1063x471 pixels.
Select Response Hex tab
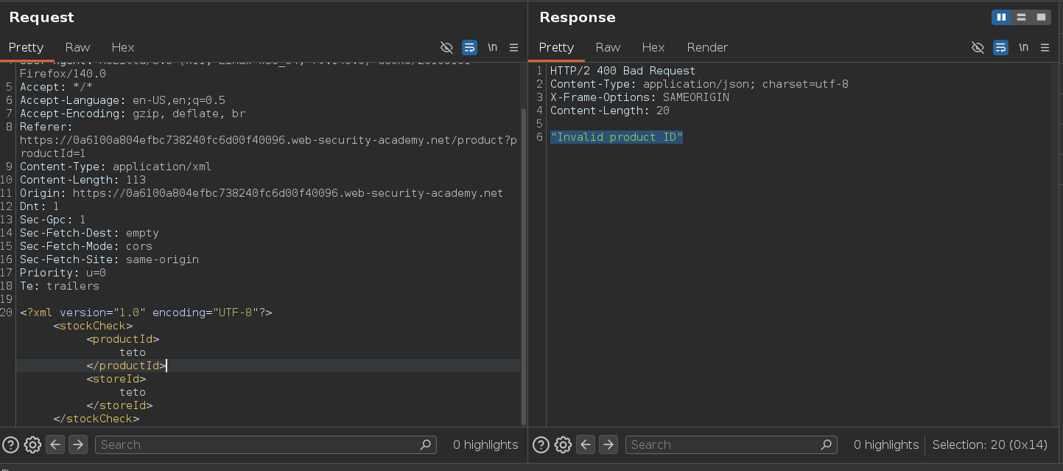click(x=653, y=47)
